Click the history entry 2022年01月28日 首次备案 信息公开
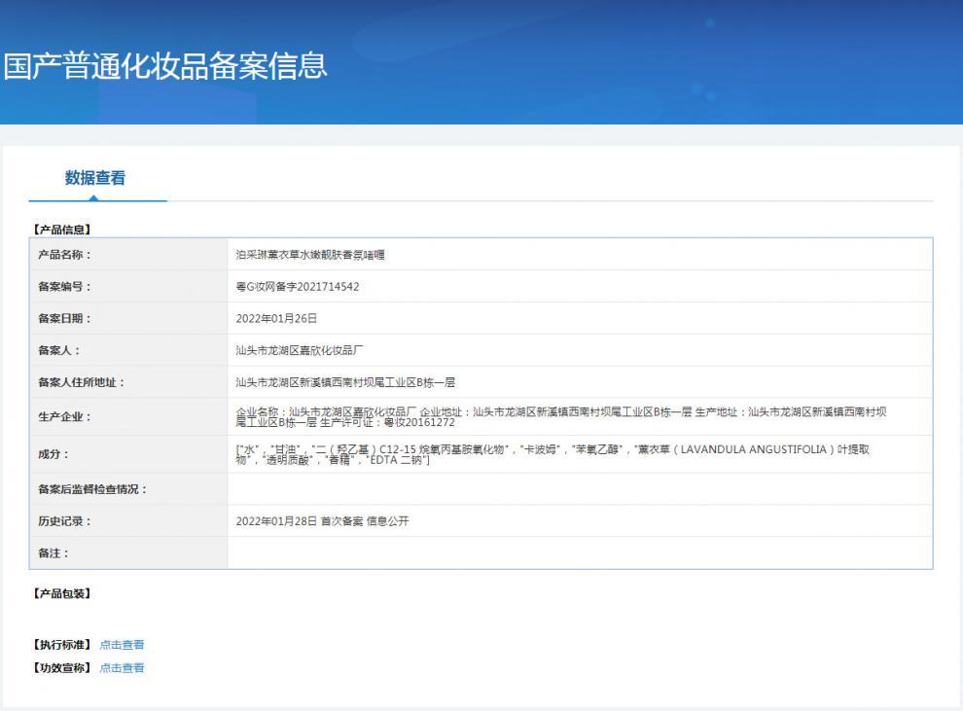 pyautogui.click(x=322, y=521)
